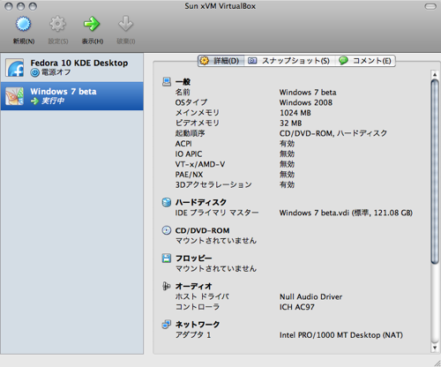Screen dimensions: 441x367
Task: Click the General (一般) section icon
Action: [167, 81]
